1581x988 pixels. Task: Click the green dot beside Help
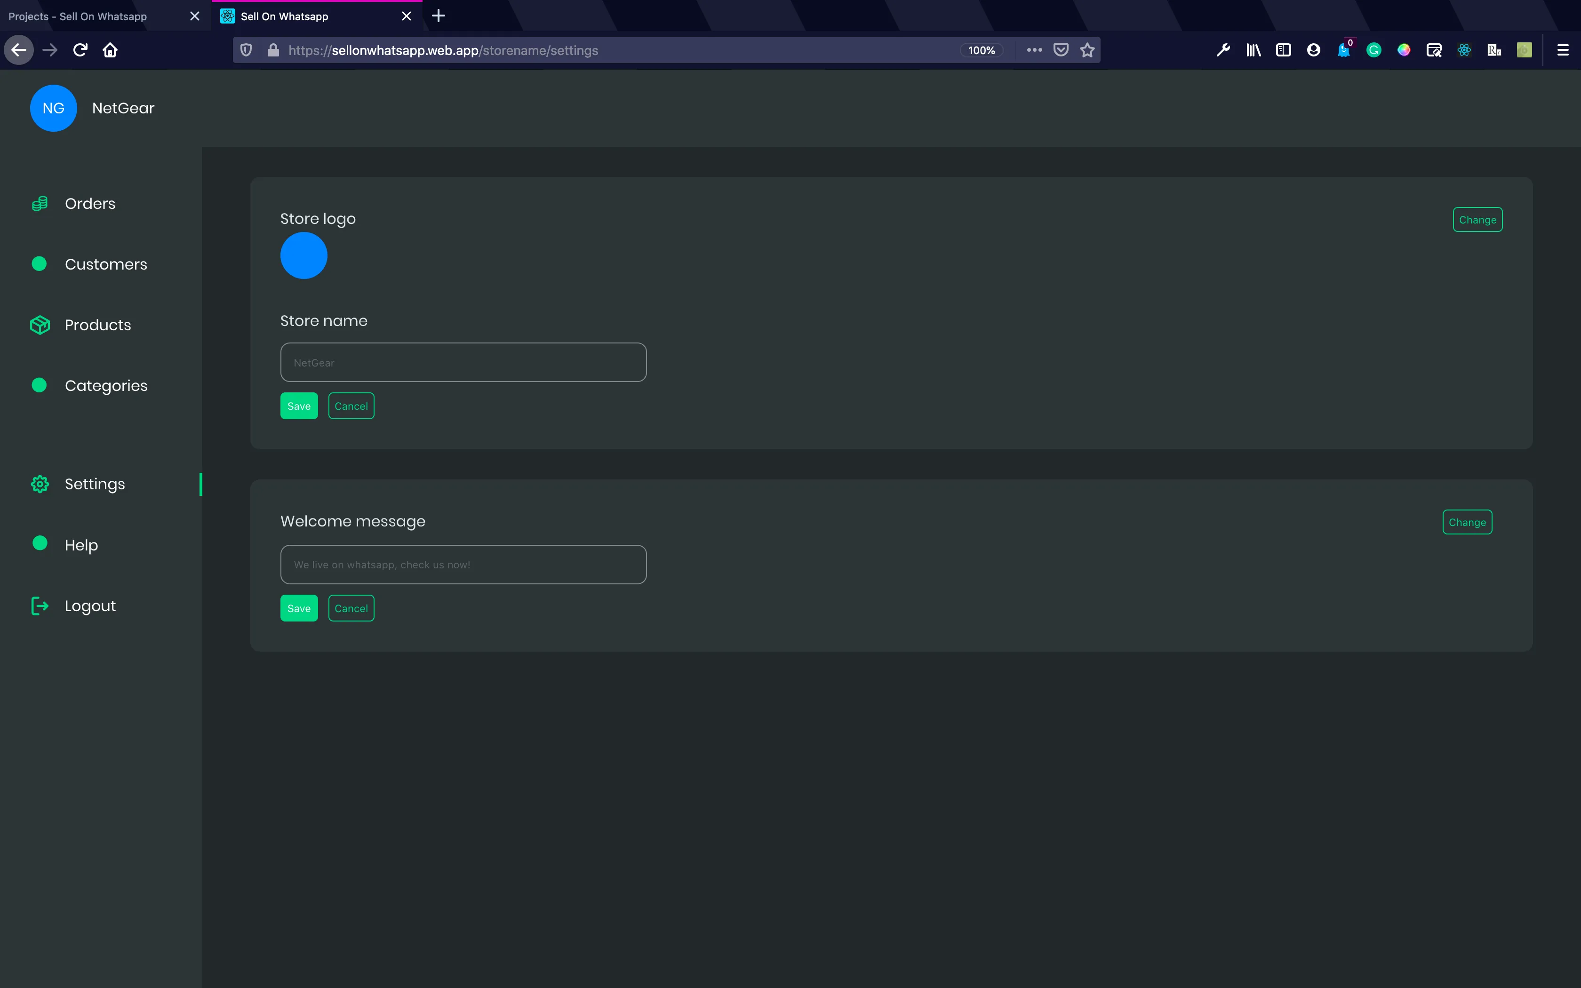[x=40, y=544]
